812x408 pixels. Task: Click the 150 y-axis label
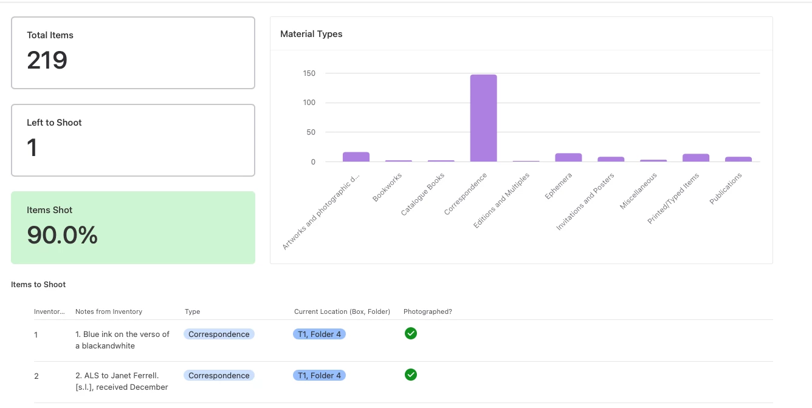[309, 73]
